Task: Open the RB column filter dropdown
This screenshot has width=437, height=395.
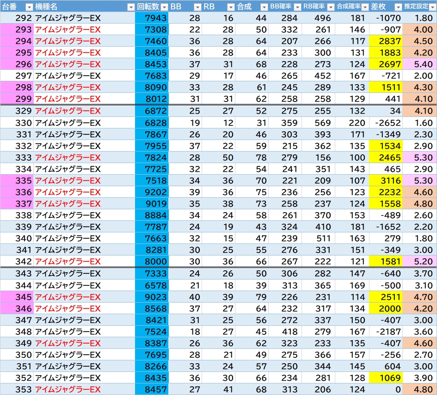Action: (x=231, y=7)
